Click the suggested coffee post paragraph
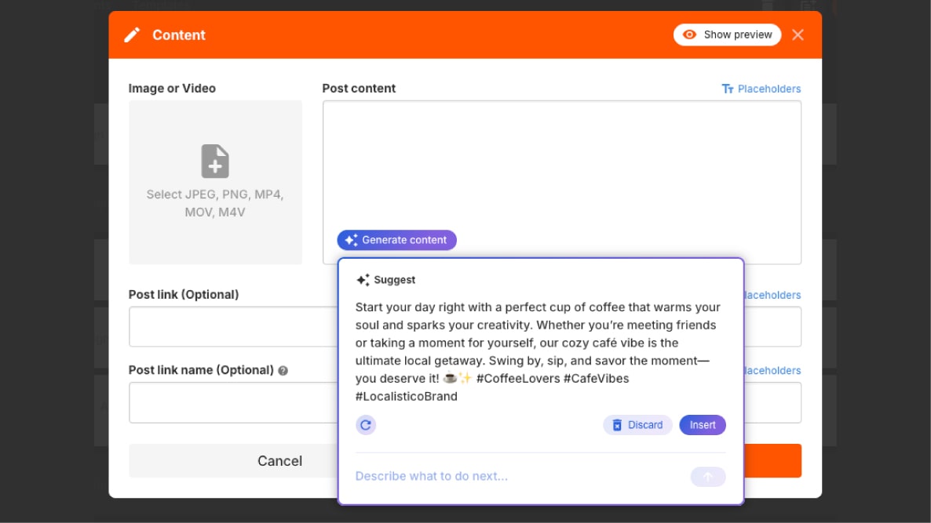 (538, 351)
